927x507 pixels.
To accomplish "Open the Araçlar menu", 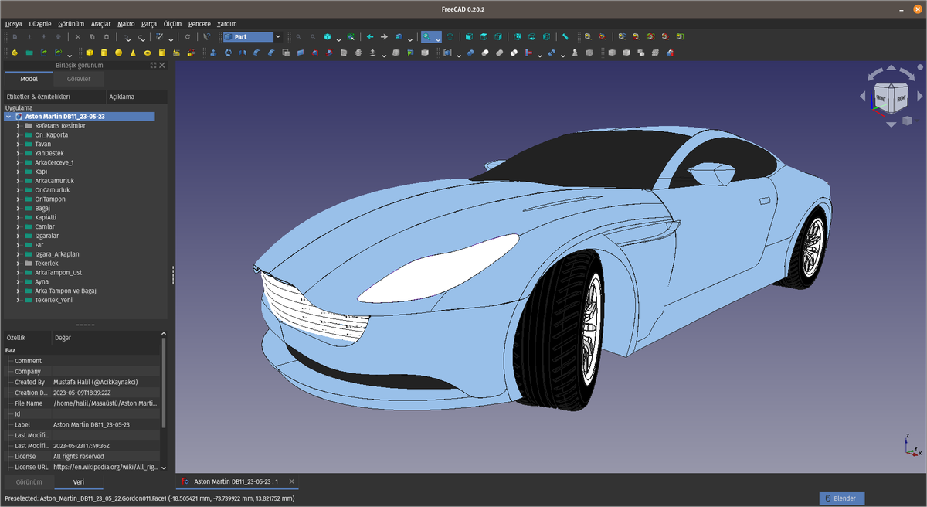I will tap(100, 24).
